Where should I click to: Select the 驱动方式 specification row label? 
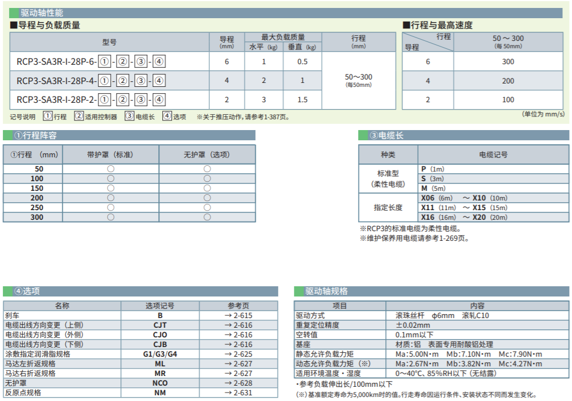tap(310, 316)
